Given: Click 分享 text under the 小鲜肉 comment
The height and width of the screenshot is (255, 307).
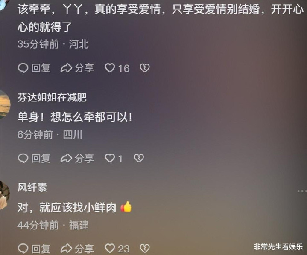Looking at the screenshot, I should coord(84,249).
